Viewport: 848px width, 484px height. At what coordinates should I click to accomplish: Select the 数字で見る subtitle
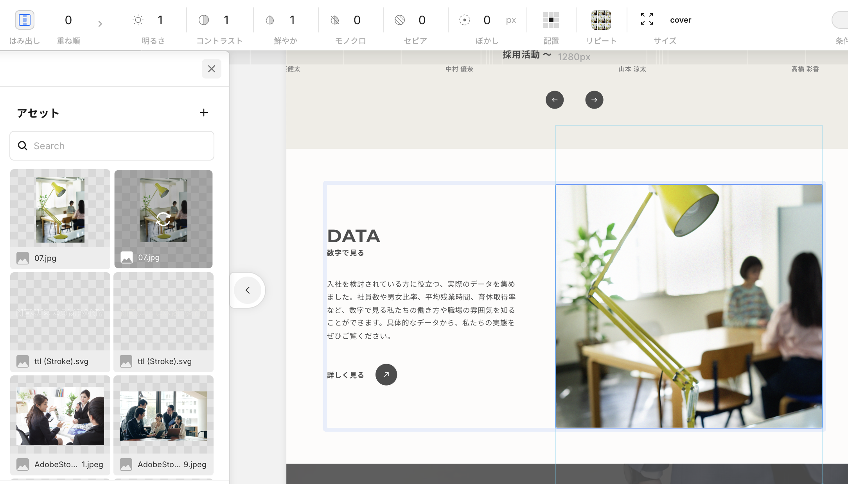tap(345, 253)
